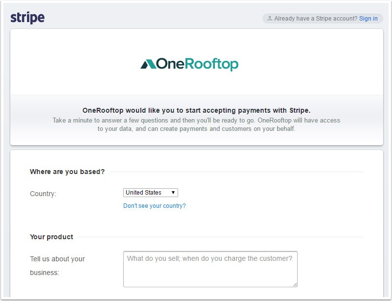
Task: Click the "Tell us about your business:" label
Action: click(x=57, y=266)
